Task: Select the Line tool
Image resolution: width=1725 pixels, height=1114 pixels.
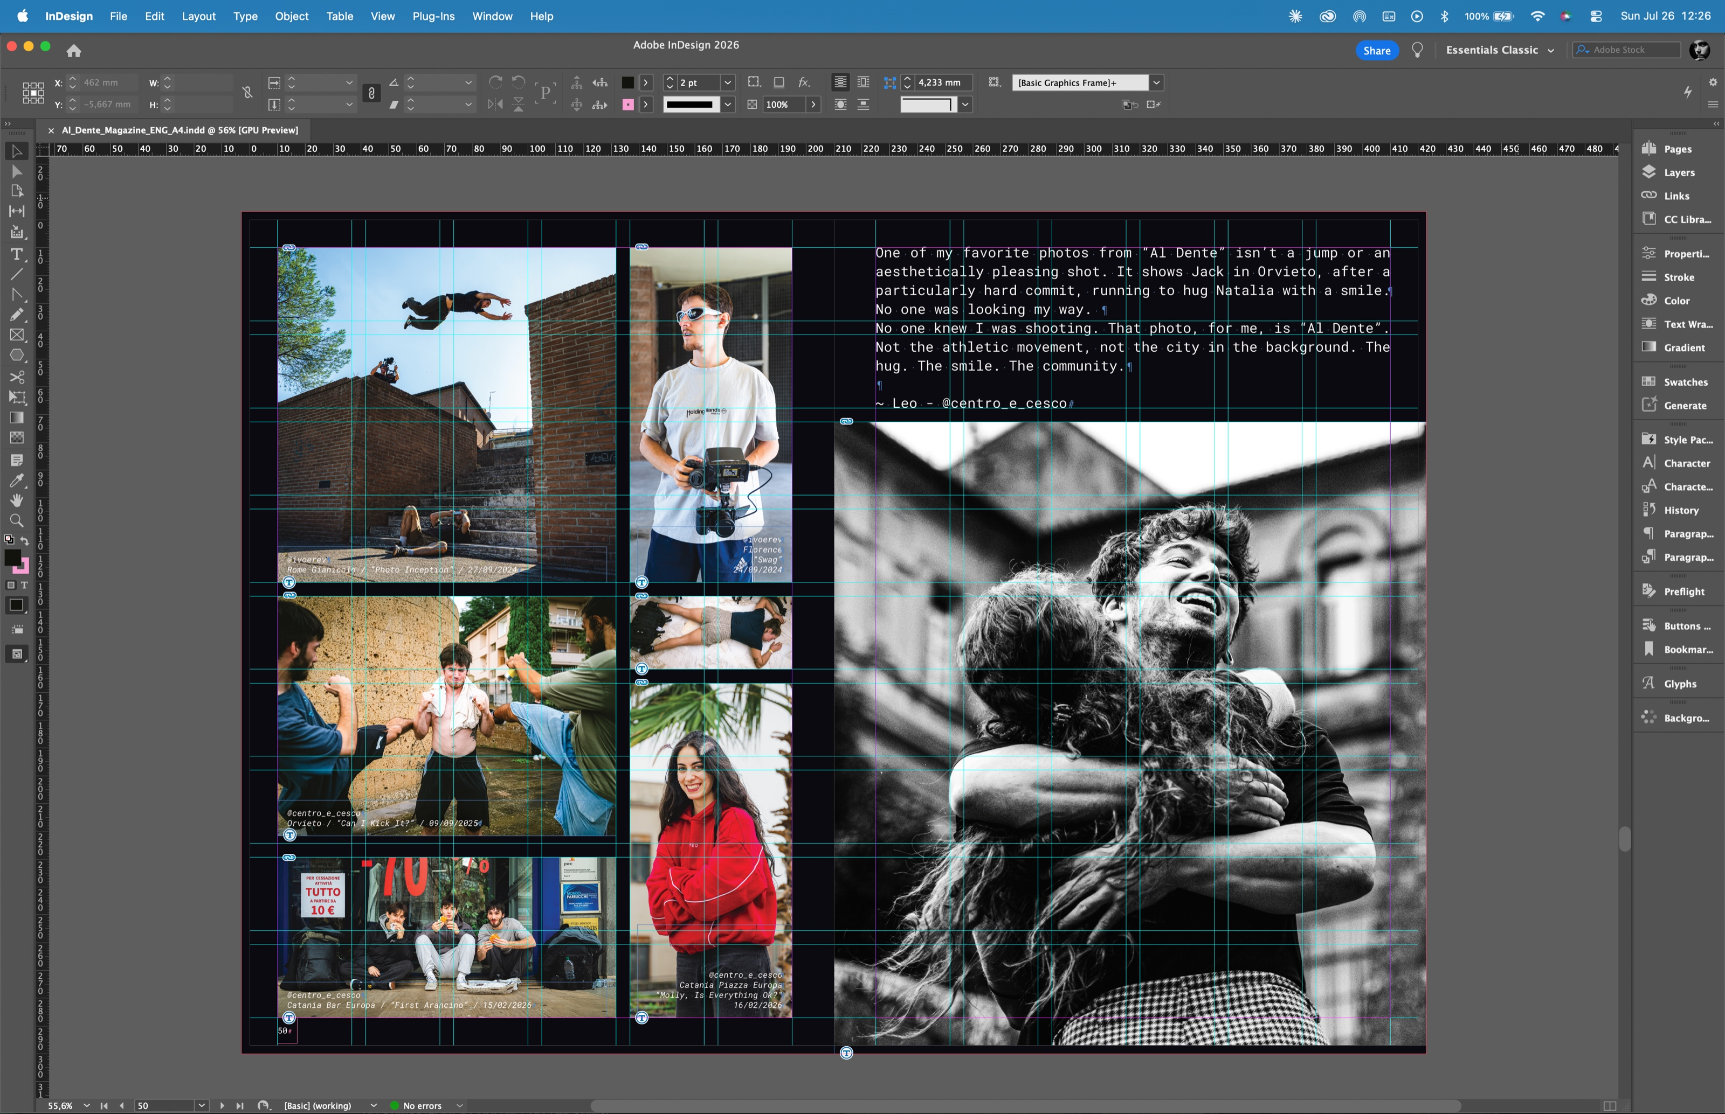Action: [x=16, y=275]
